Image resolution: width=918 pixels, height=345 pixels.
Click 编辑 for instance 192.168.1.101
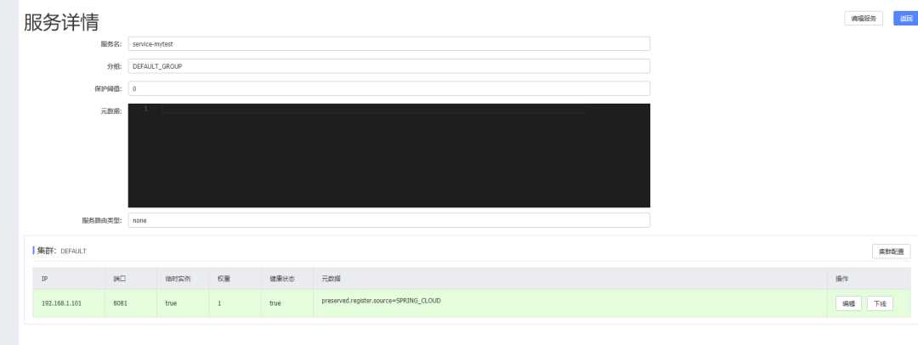coord(848,303)
